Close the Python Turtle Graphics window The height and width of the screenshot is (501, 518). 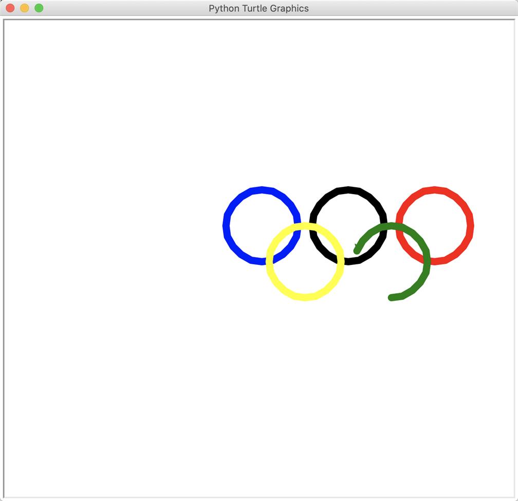10,8
